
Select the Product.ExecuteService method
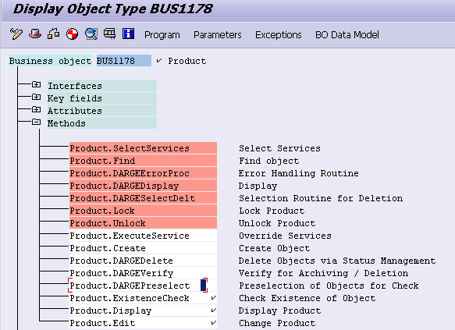(143, 236)
